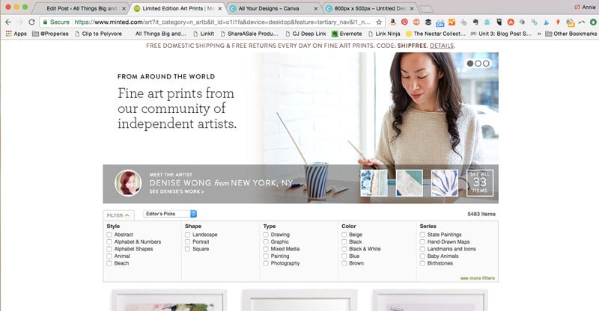
Task: Check the Landmarks and Icons filter
Action: click(x=422, y=249)
